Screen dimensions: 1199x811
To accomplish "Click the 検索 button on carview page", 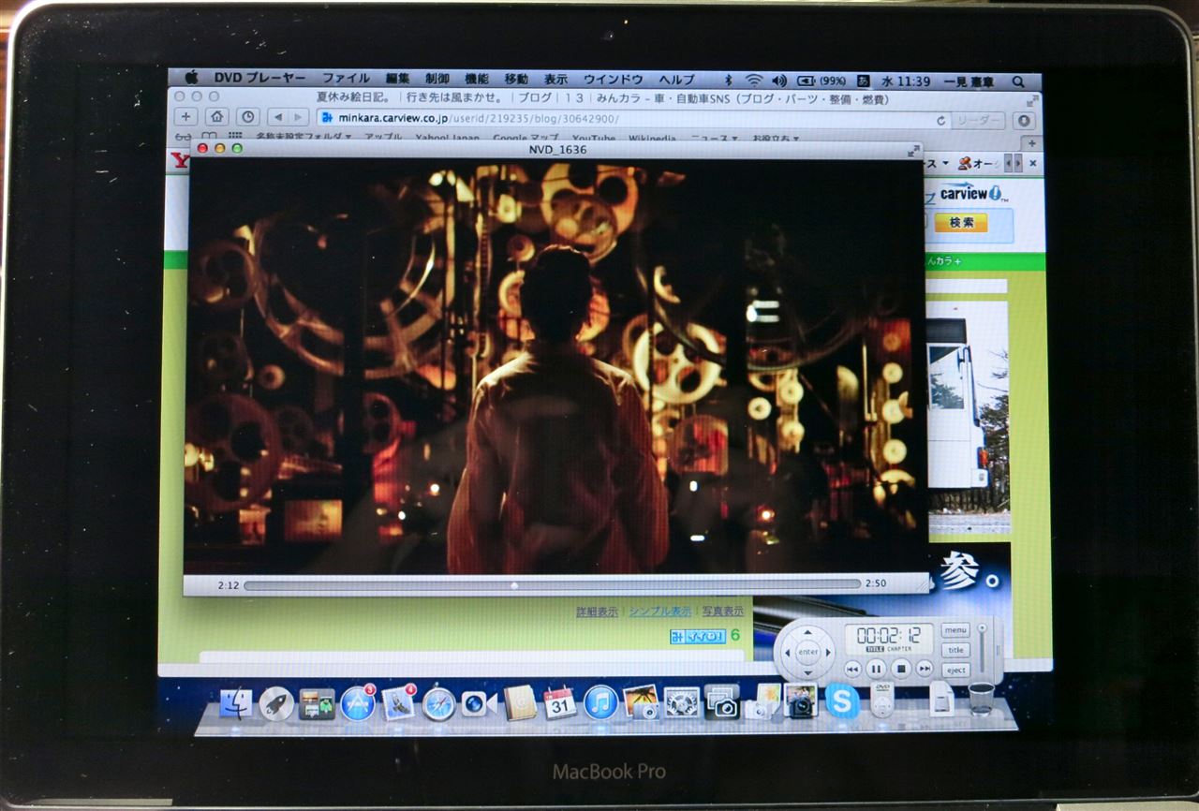I will 960,222.
